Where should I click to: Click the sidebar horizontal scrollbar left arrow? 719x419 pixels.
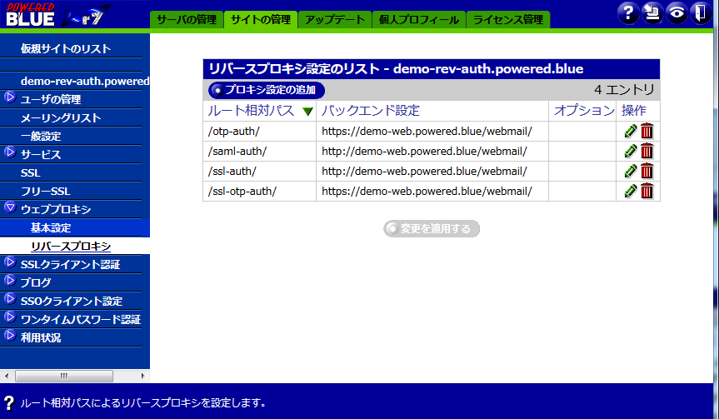(x=7, y=376)
